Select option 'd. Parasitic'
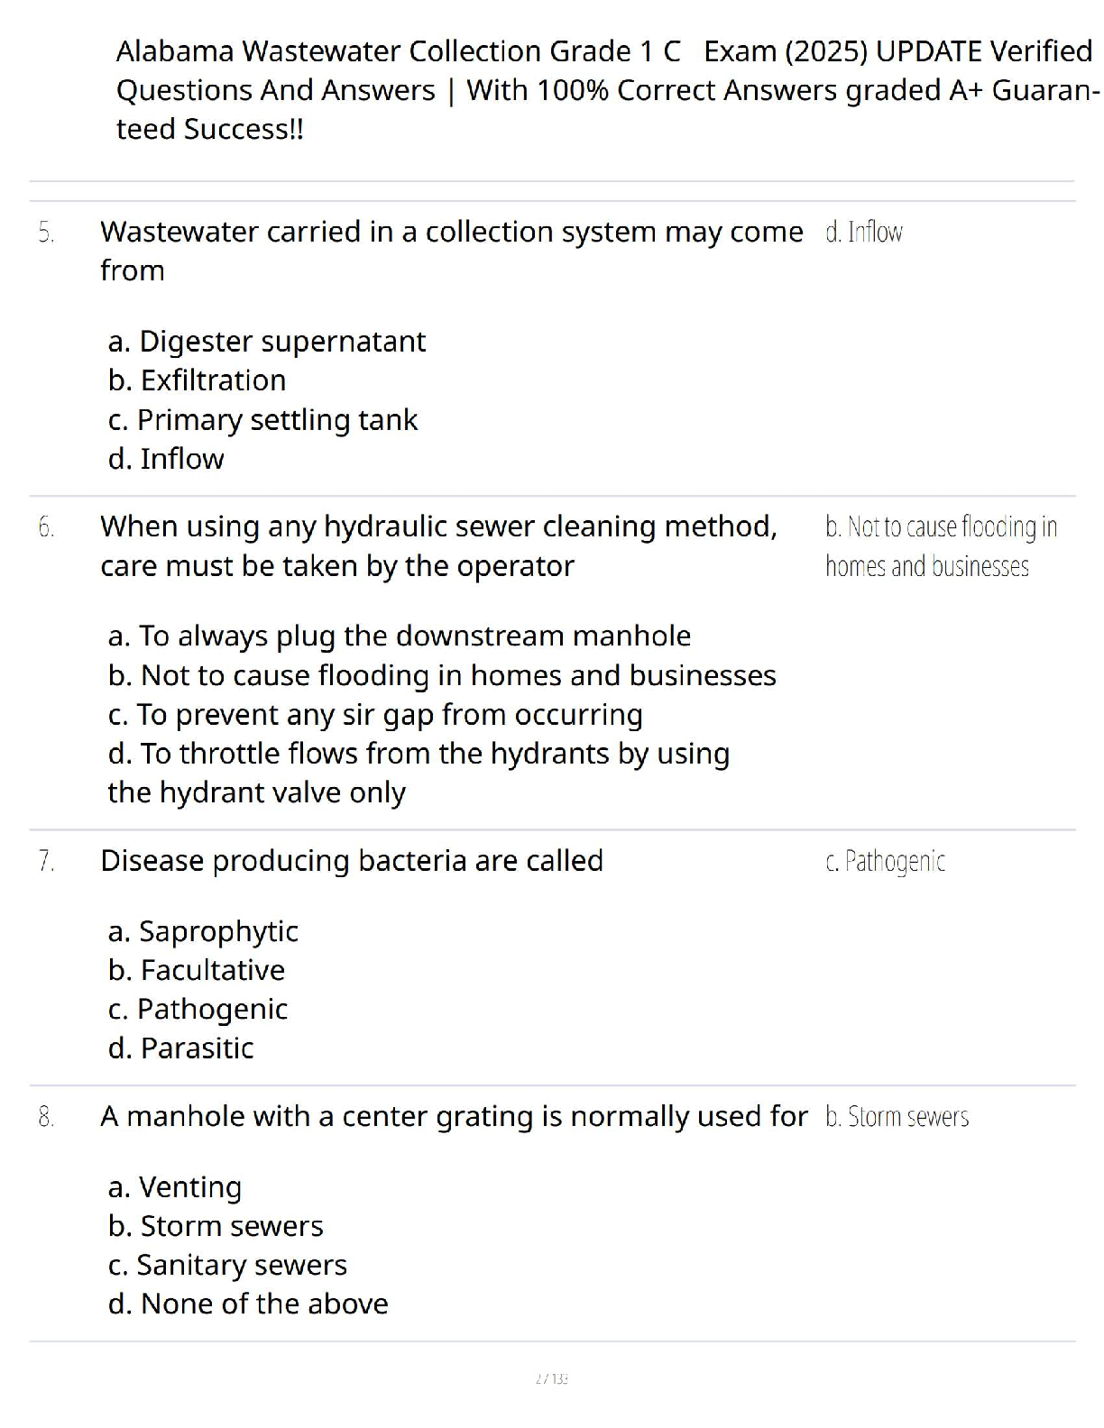The width and height of the screenshot is (1104, 1428). point(180,1048)
